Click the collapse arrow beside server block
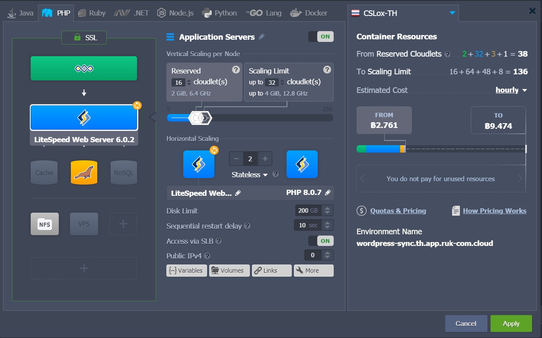The width and height of the screenshot is (542, 338). click(x=152, y=117)
